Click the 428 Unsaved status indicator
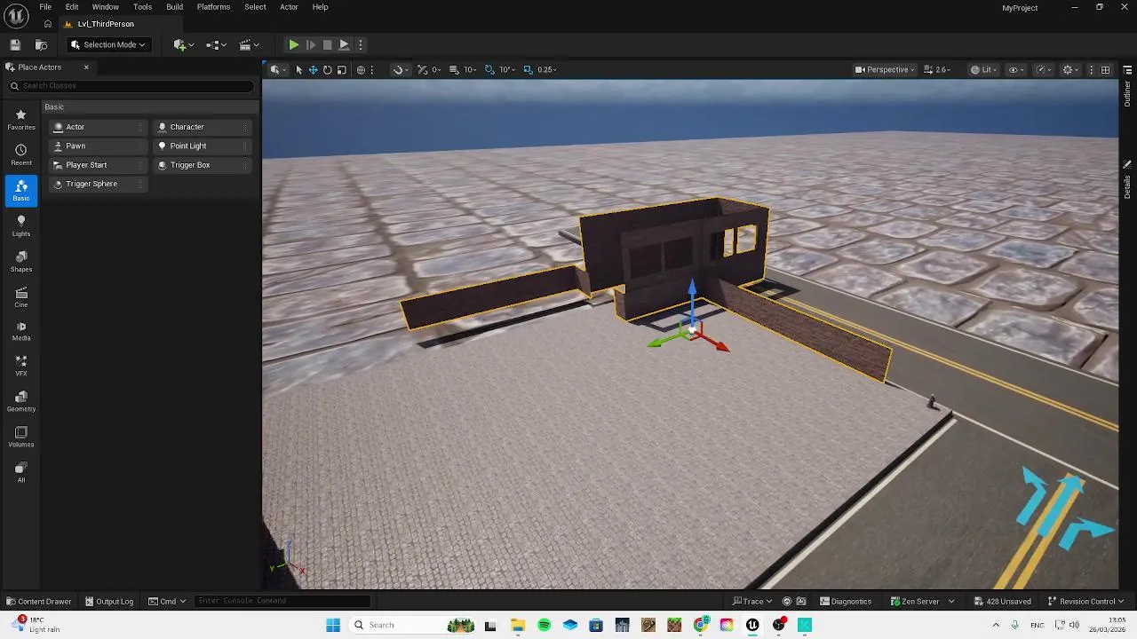 [1002, 601]
